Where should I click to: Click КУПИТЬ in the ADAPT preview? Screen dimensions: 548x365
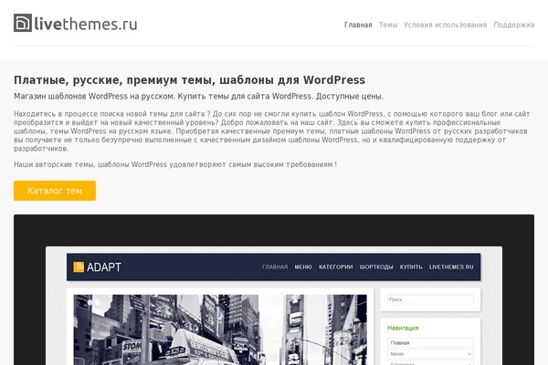(411, 266)
